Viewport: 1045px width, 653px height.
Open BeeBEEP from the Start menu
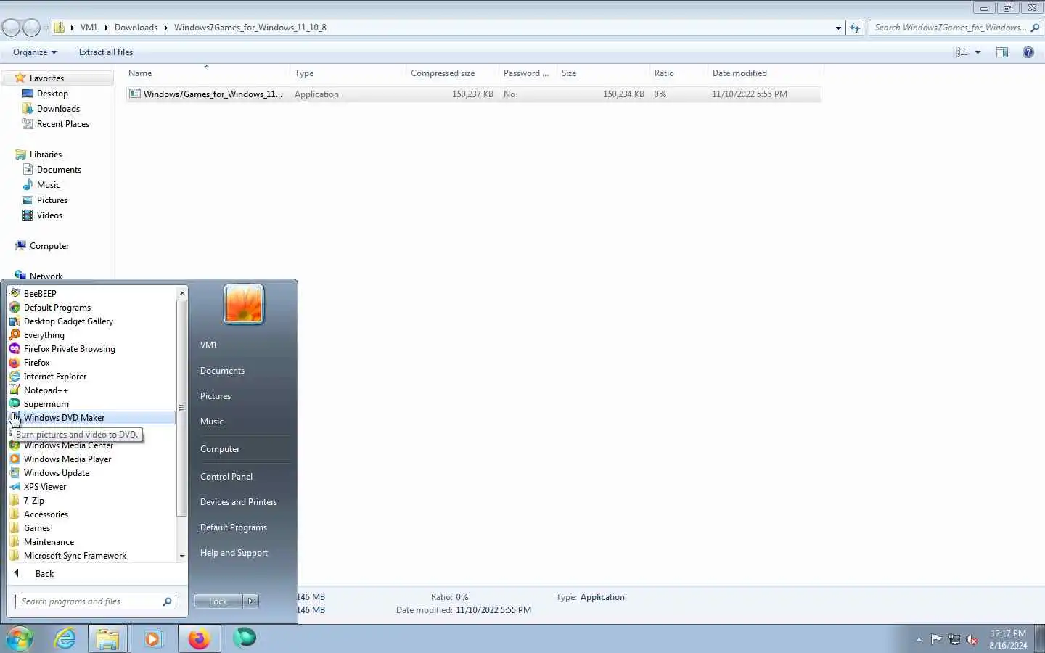coord(40,293)
